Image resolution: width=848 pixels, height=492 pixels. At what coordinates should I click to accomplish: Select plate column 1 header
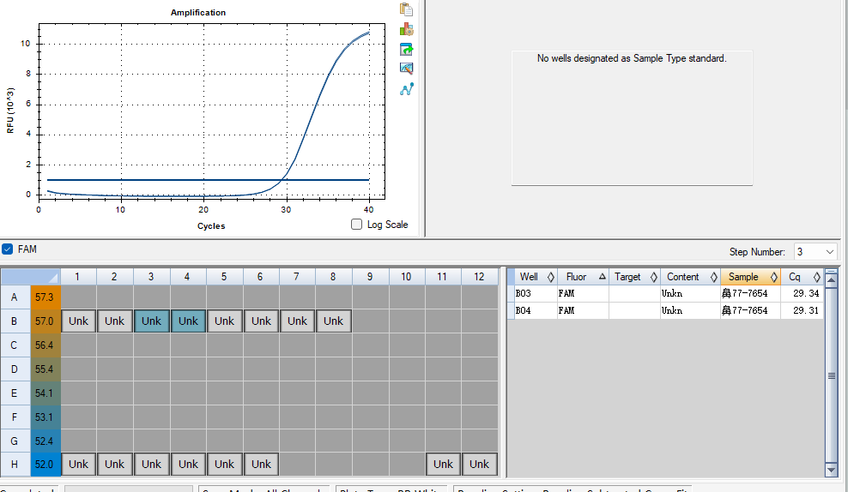coord(78,277)
